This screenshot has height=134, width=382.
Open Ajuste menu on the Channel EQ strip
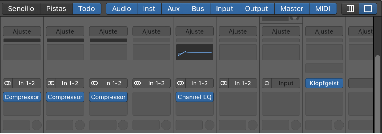(195, 31)
